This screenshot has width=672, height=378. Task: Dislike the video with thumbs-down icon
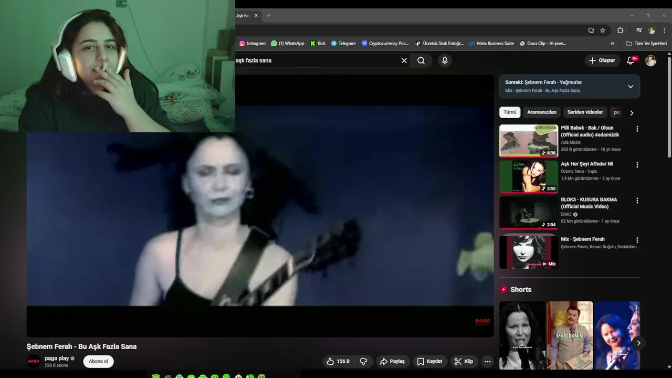pos(363,361)
